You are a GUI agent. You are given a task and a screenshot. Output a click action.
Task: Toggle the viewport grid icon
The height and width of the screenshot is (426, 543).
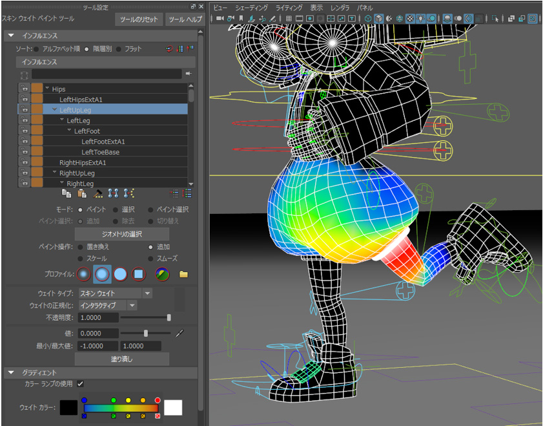click(x=289, y=18)
